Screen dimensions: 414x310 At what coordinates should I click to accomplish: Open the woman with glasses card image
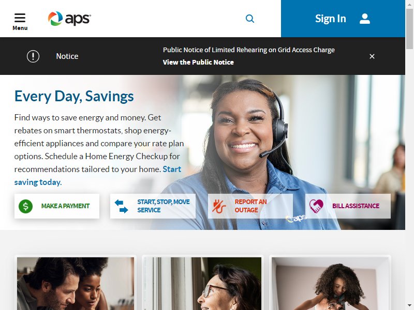coord(203,284)
